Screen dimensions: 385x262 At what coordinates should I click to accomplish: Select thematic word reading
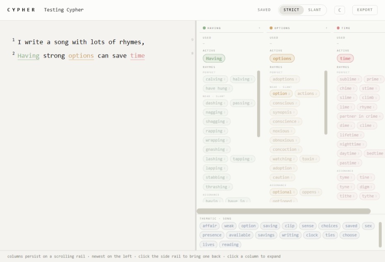(x=230, y=245)
